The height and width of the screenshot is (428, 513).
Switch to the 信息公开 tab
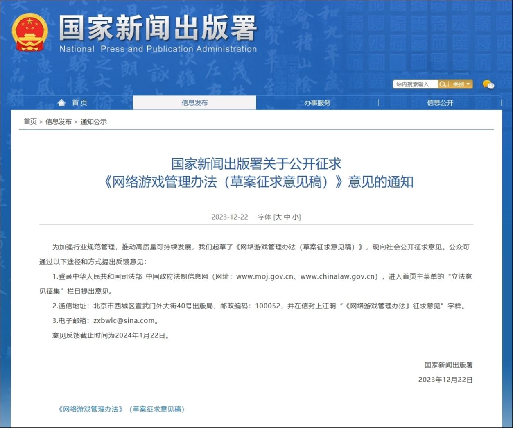(x=440, y=102)
